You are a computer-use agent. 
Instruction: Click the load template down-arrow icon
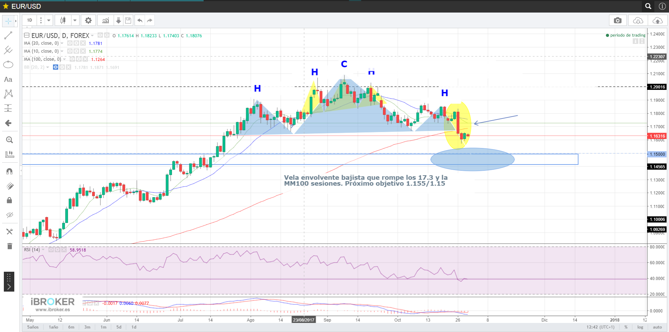119,20
